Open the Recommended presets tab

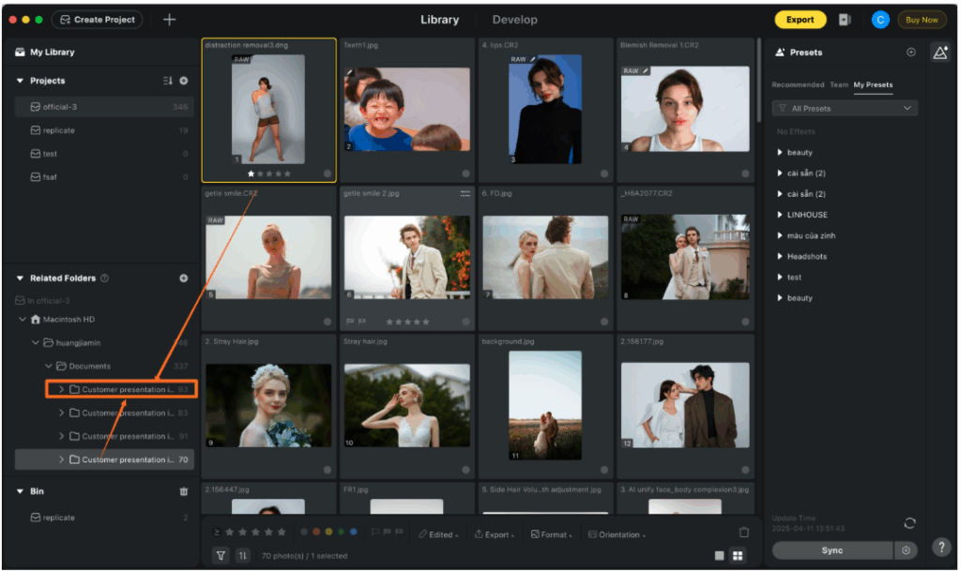(x=798, y=84)
